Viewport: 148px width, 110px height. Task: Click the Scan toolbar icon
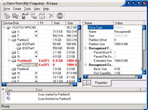coord(15,16)
